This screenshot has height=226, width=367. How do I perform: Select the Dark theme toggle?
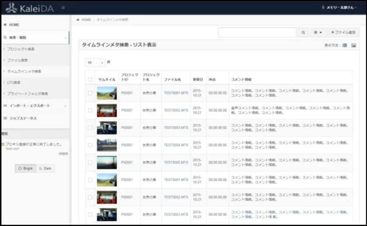coord(45,169)
